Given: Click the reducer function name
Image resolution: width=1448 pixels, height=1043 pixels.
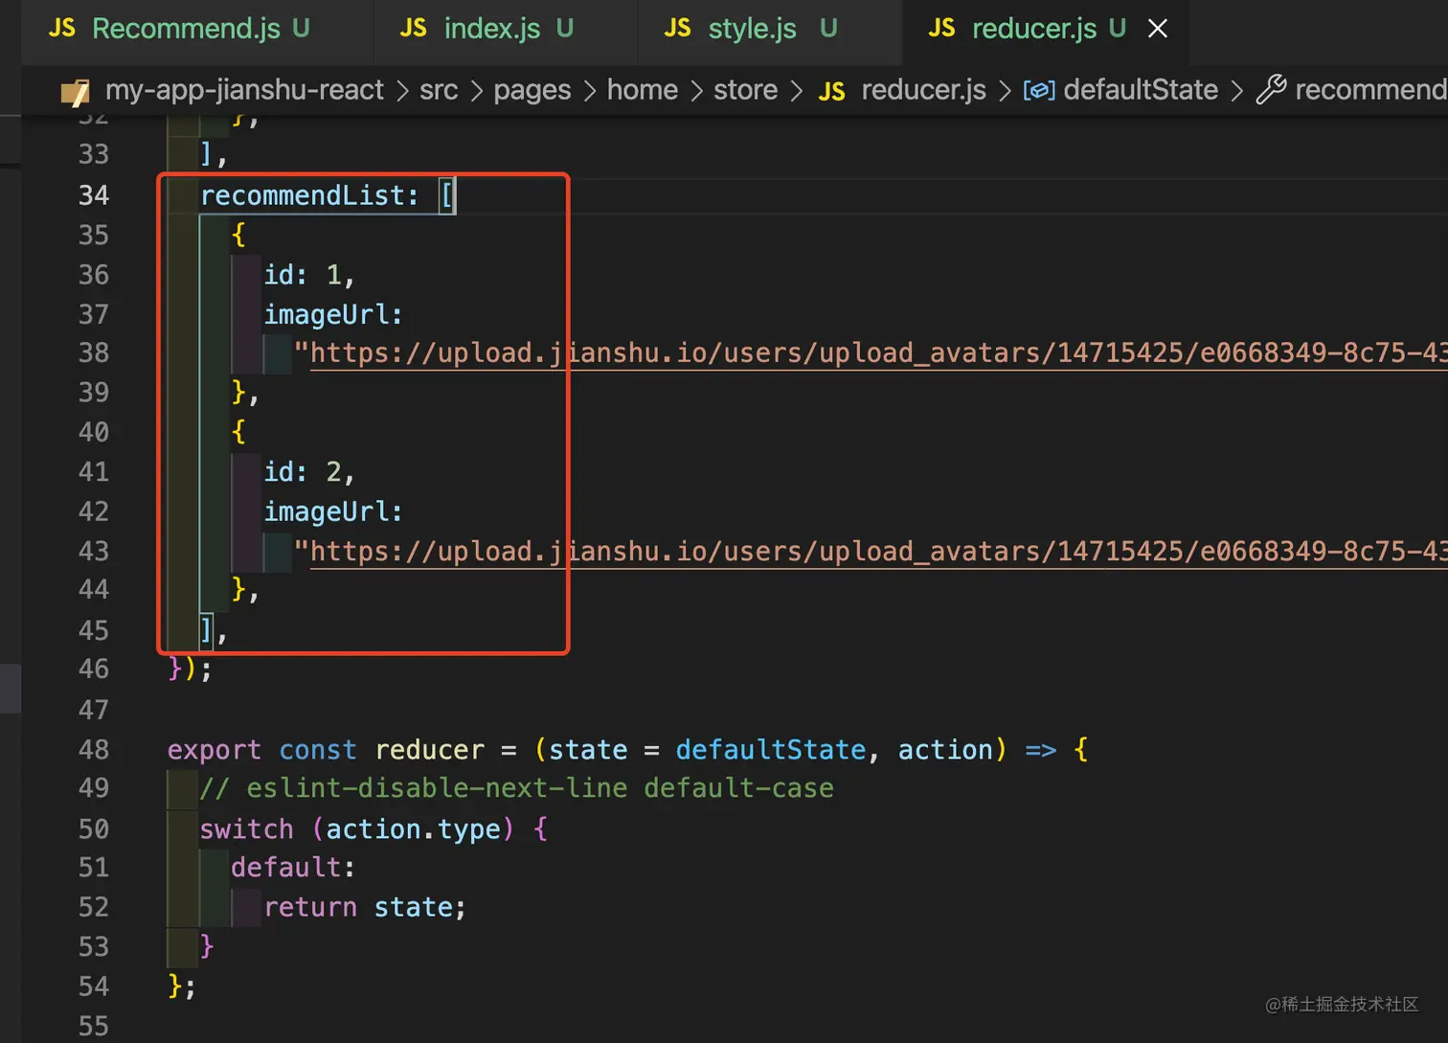Looking at the screenshot, I should (430, 750).
